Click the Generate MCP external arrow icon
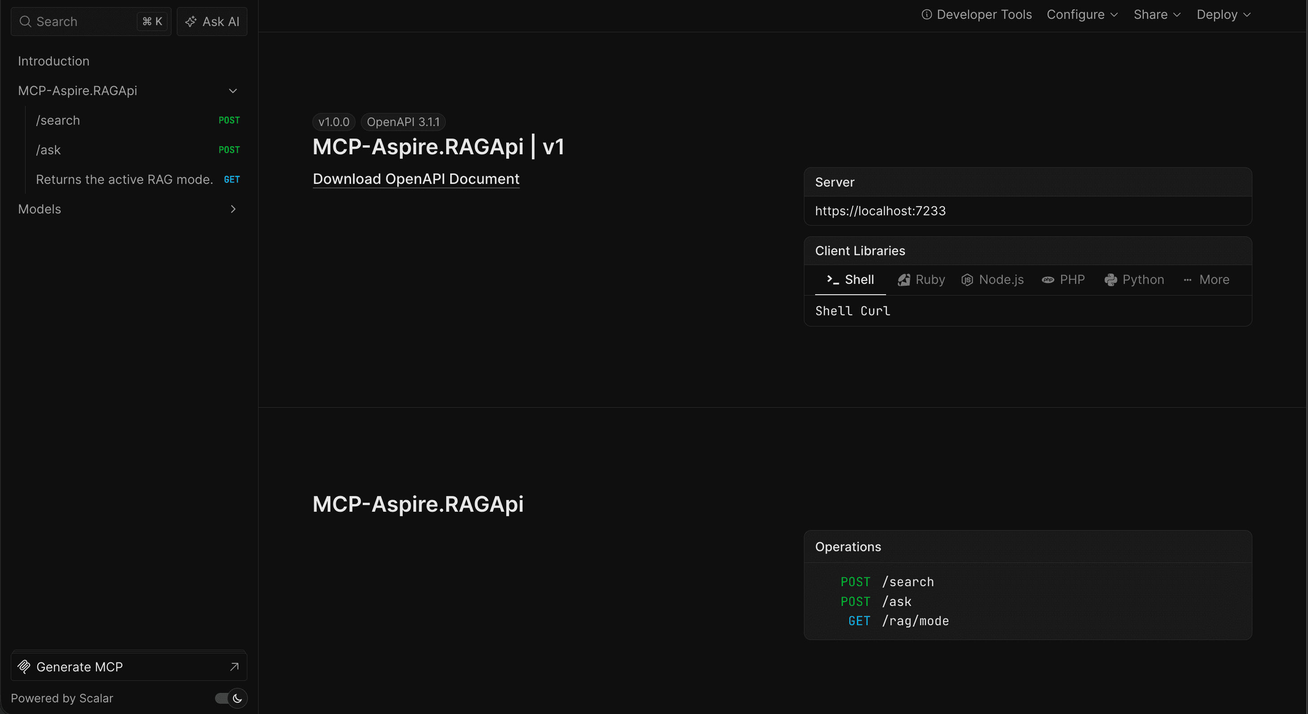 pos(234,666)
